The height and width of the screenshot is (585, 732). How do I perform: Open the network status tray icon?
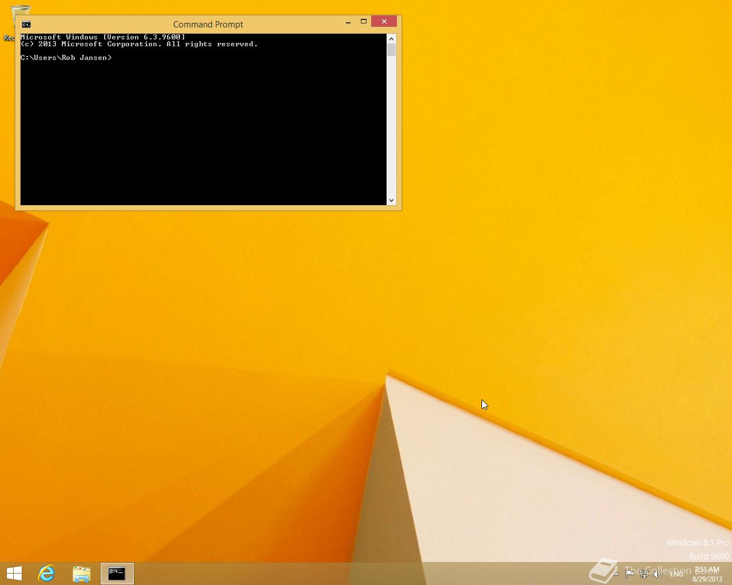(x=644, y=574)
